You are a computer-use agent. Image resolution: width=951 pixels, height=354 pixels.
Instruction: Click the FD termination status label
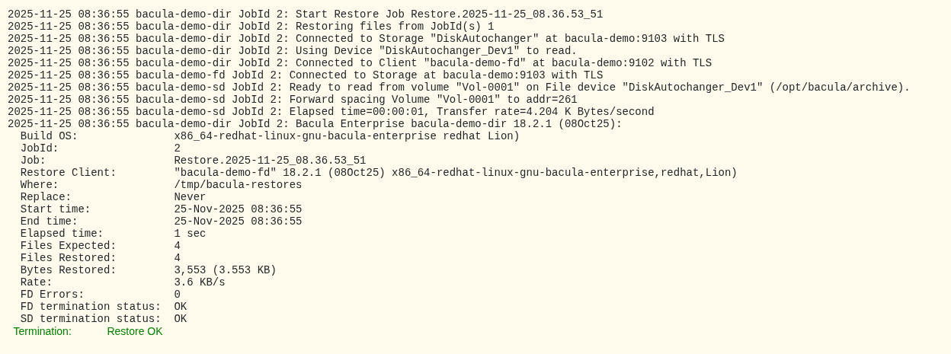coord(90,307)
